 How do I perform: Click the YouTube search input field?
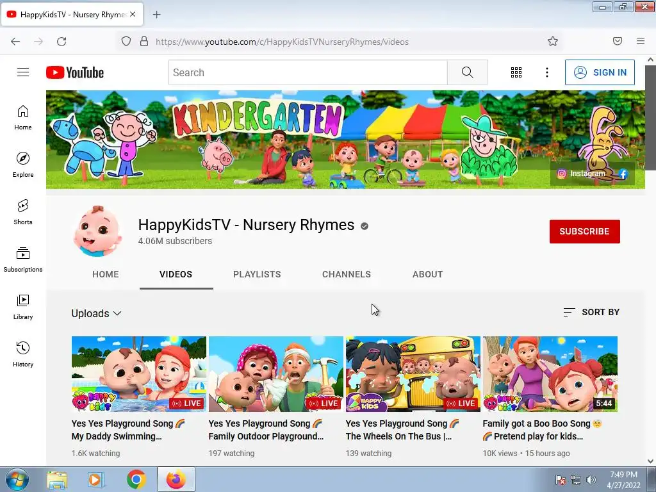[308, 72]
